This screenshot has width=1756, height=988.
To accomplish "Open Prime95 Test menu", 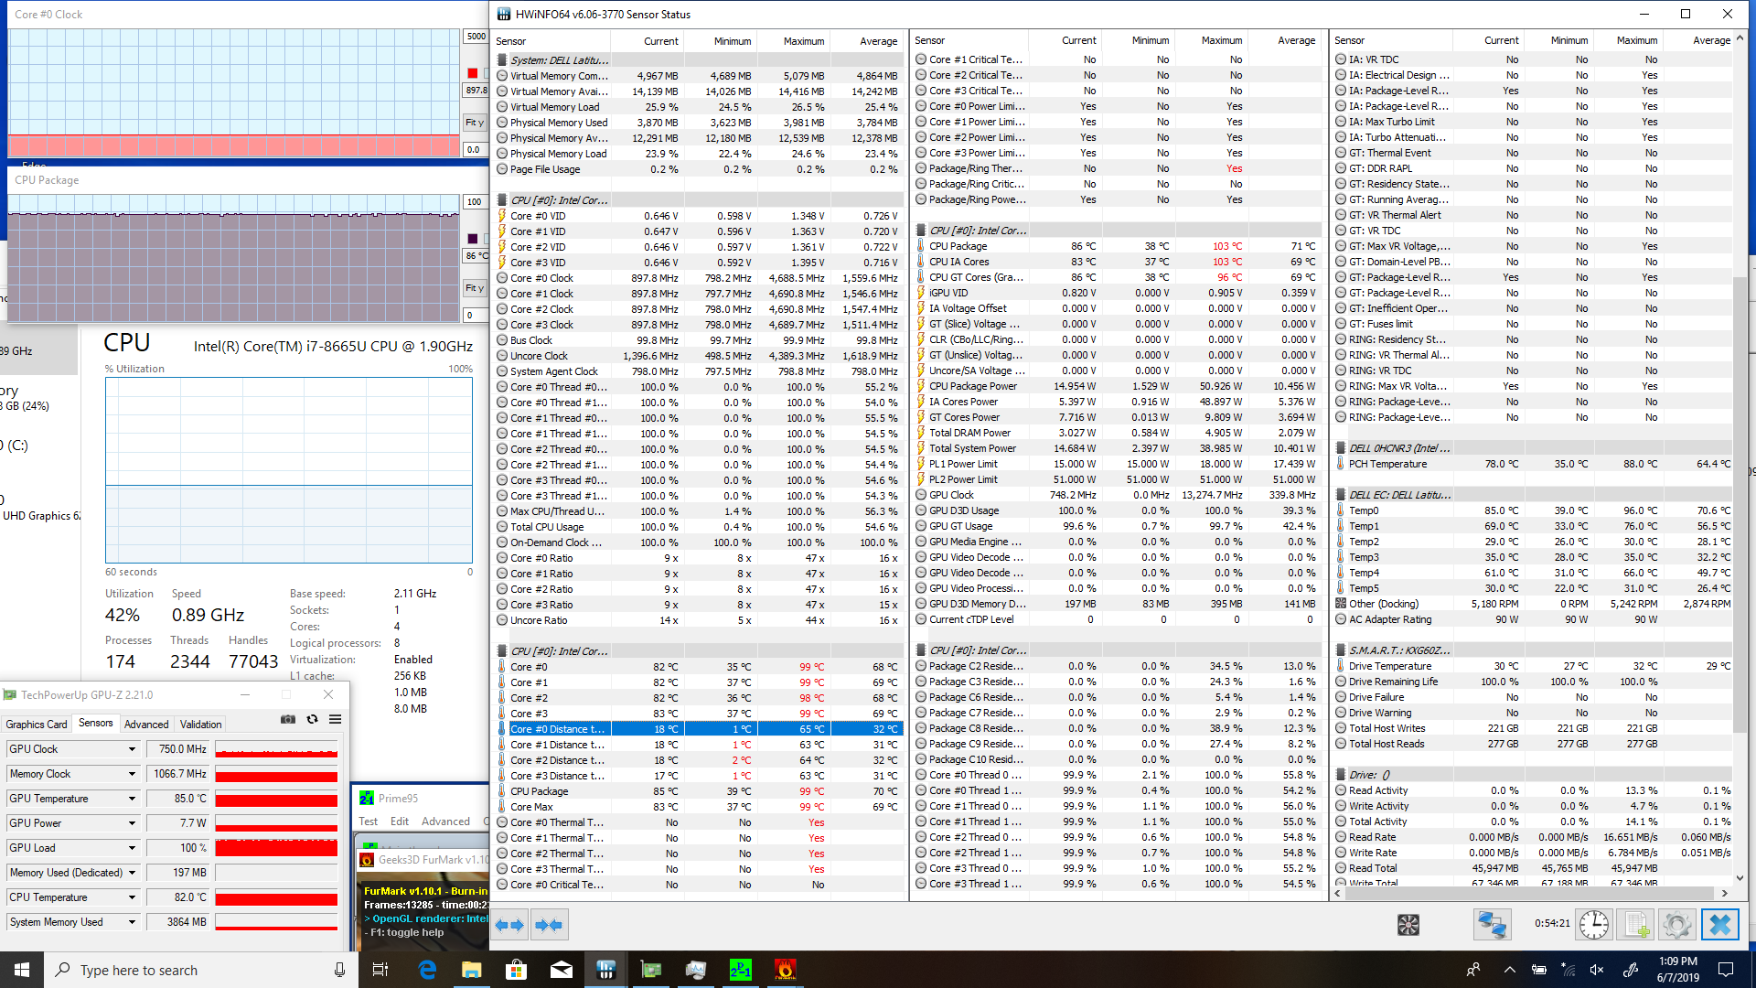I will tap(369, 822).
